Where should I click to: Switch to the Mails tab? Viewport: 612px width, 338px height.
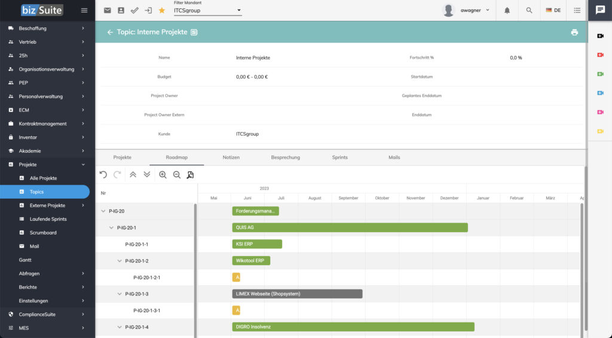tap(394, 157)
